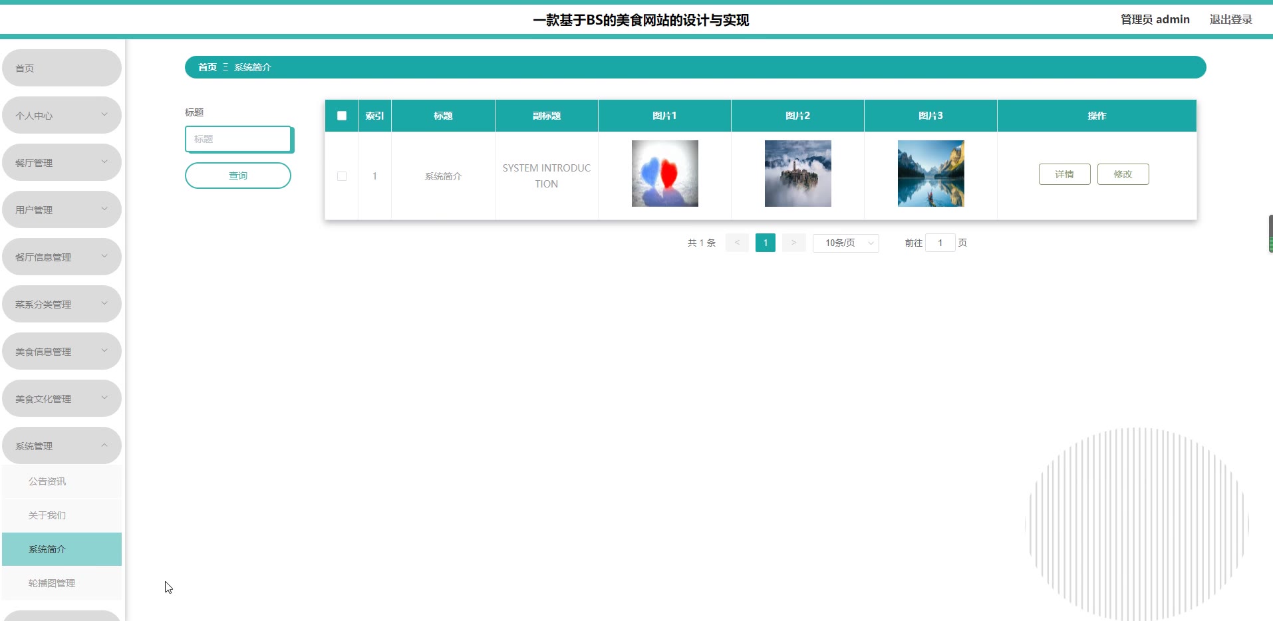The image size is (1273, 621).
Task: Open the 图片1 hearts thumbnail
Action: tap(665, 174)
